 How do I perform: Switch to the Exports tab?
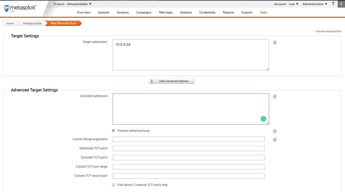click(x=247, y=12)
